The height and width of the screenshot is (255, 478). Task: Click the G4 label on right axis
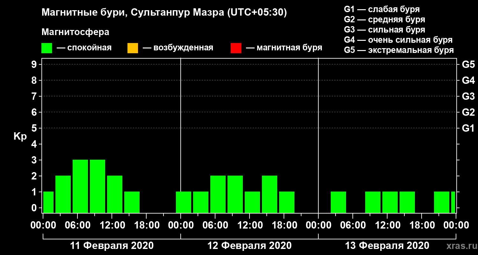468,80
